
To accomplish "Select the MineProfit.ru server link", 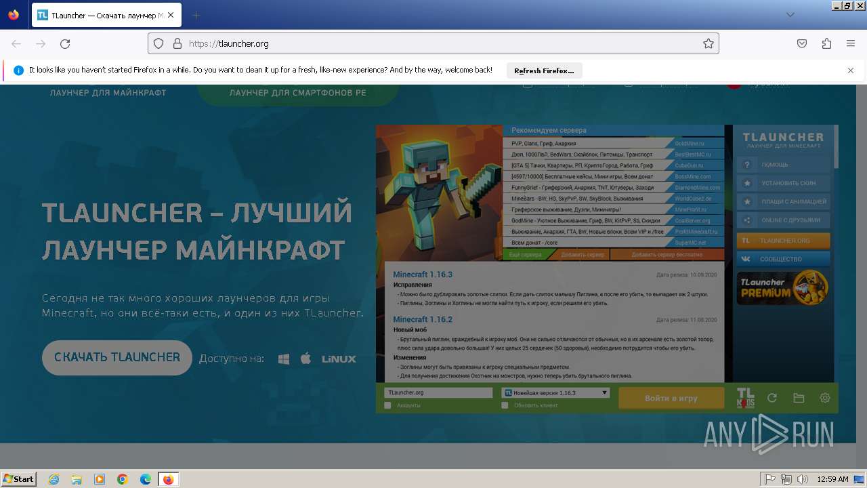I will (691, 209).
